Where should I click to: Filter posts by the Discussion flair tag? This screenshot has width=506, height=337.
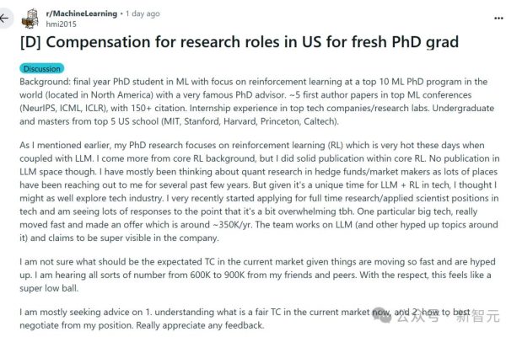tap(42, 69)
